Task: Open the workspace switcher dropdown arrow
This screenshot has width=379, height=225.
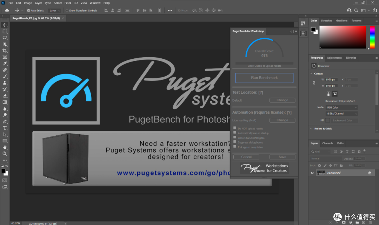Action: coord(369,11)
